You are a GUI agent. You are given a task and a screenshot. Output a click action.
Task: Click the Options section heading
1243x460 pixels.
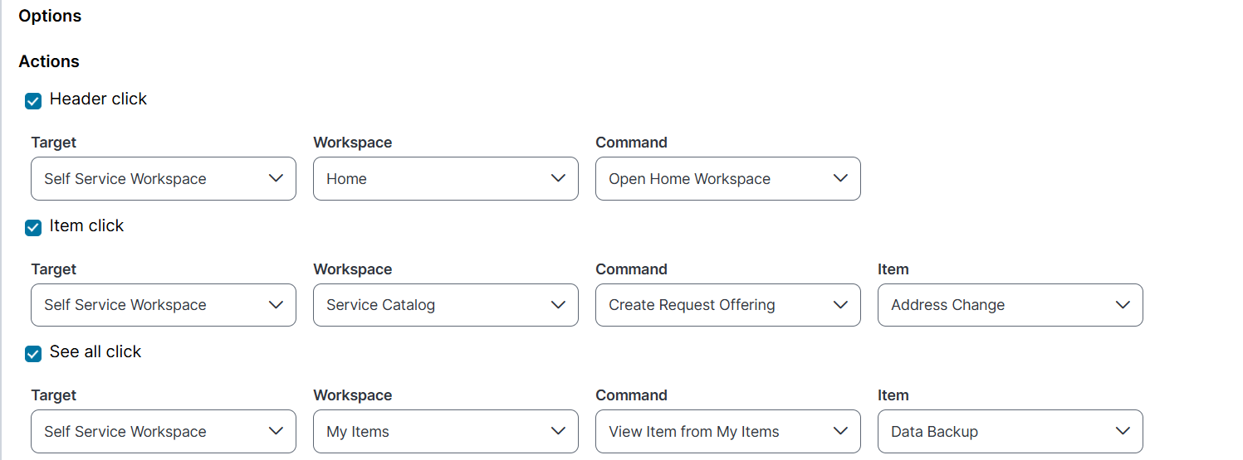50,16
